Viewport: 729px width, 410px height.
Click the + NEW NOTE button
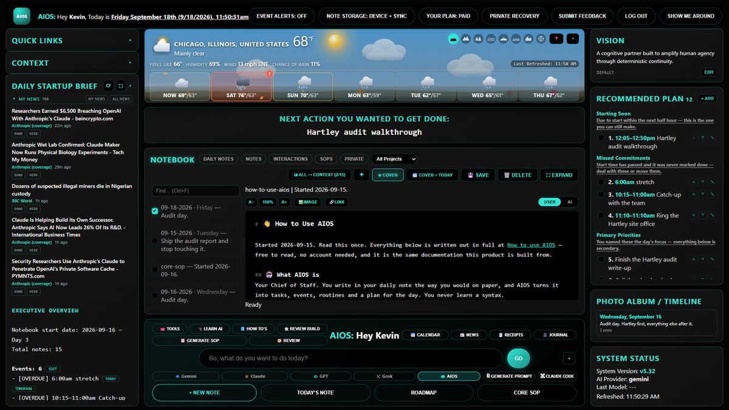pyautogui.click(x=204, y=392)
